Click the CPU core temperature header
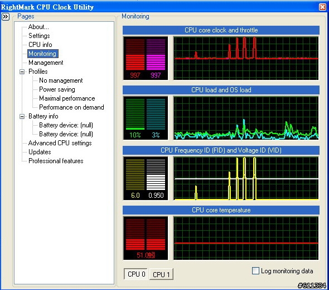 (221, 210)
